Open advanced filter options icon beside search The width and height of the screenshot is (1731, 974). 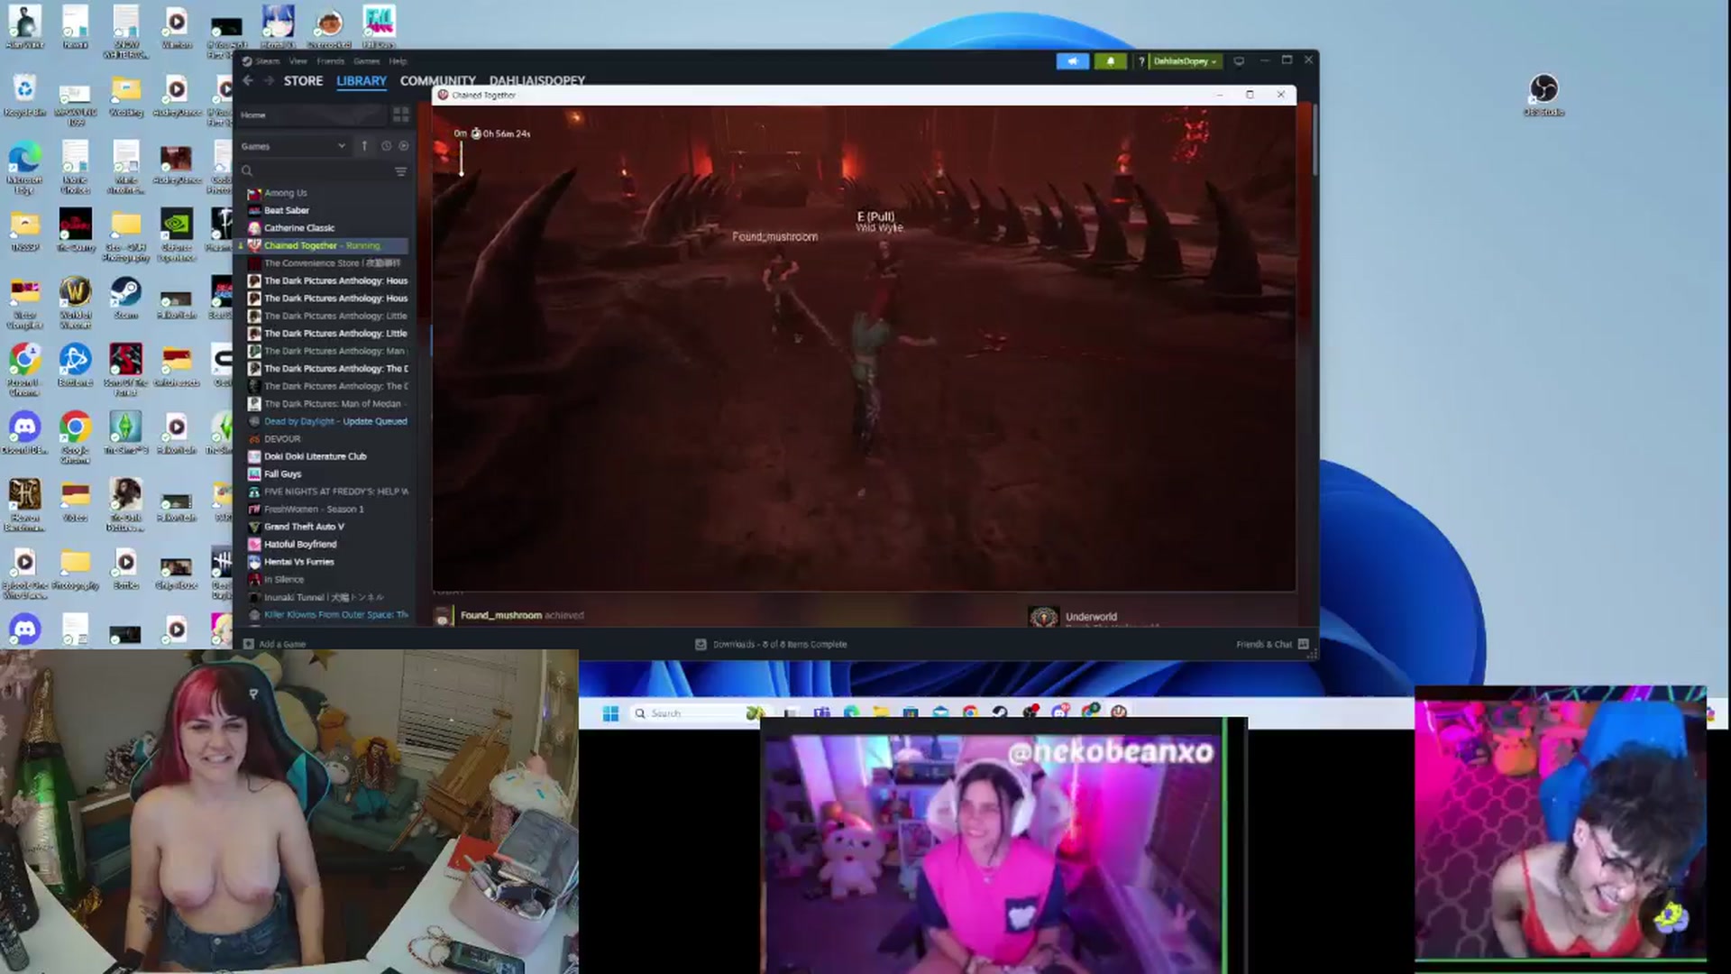(x=401, y=171)
